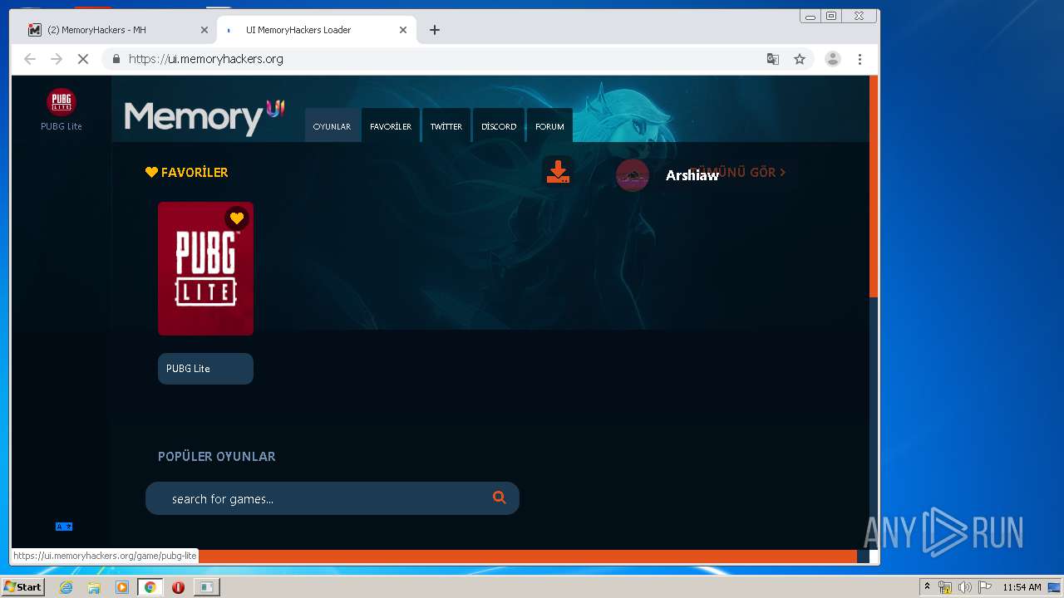1064x598 pixels.
Task: Open the Action Center flag icon
Action: click(985, 587)
